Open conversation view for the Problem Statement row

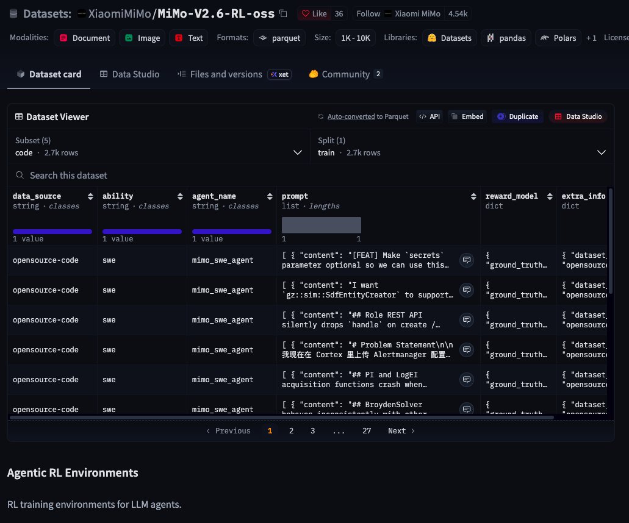[x=467, y=350]
